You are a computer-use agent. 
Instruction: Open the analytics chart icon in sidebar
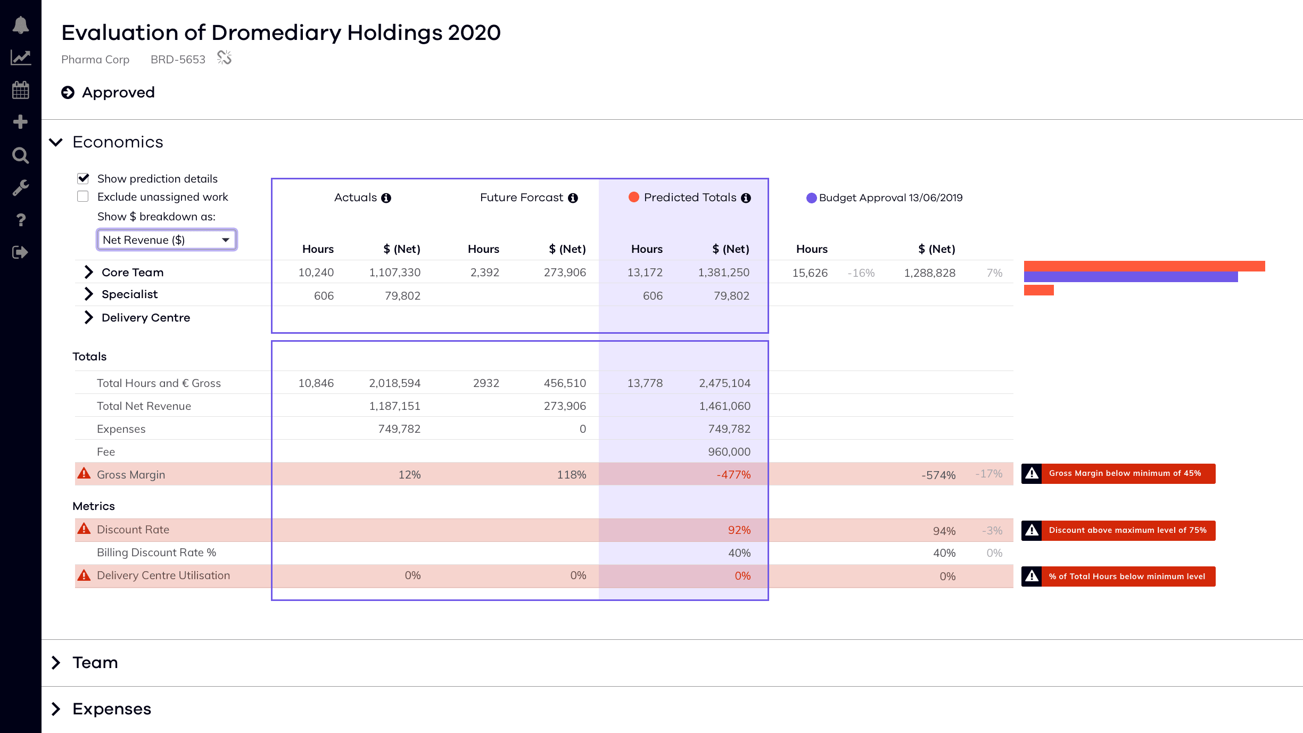click(x=20, y=57)
